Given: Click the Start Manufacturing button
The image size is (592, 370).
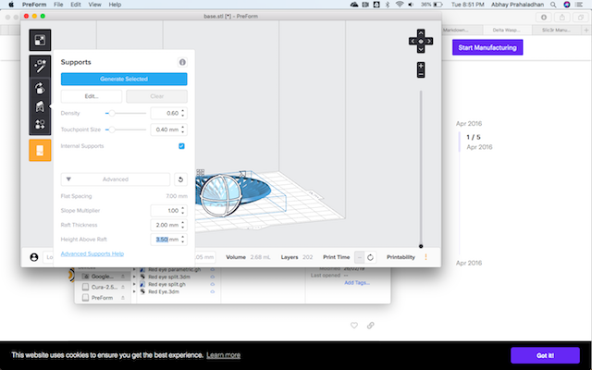Looking at the screenshot, I should [x=487, y=47].
